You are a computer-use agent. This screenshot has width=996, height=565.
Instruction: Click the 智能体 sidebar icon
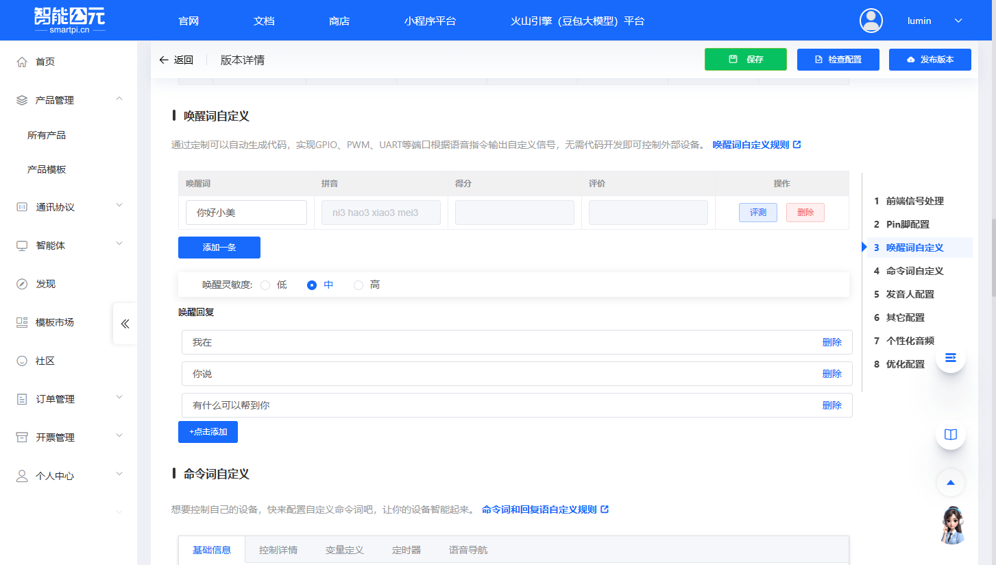[x=20, y=245]
